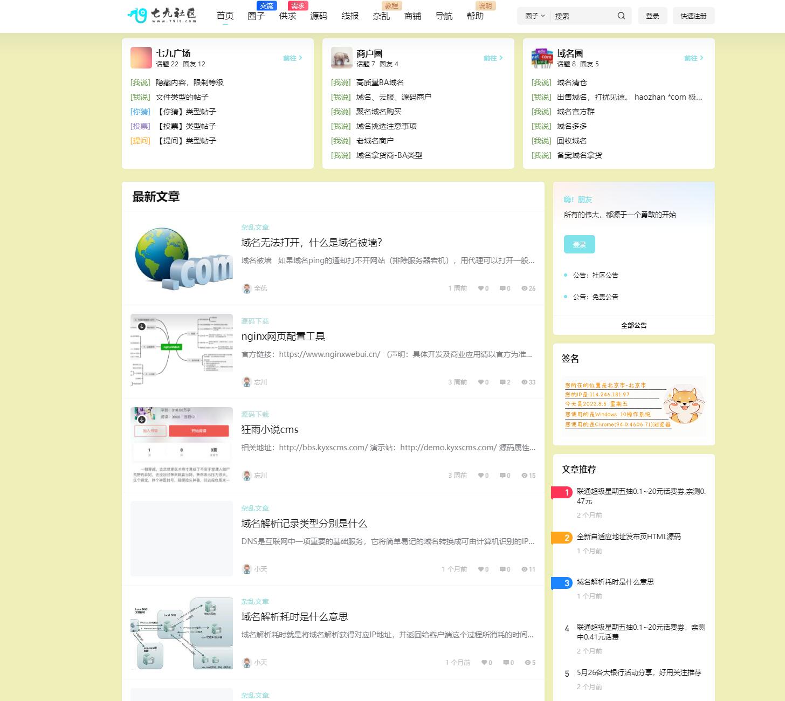
Task: Open recommended article 全新自适应地址发布页HTML源码
Action: (629, 537)
